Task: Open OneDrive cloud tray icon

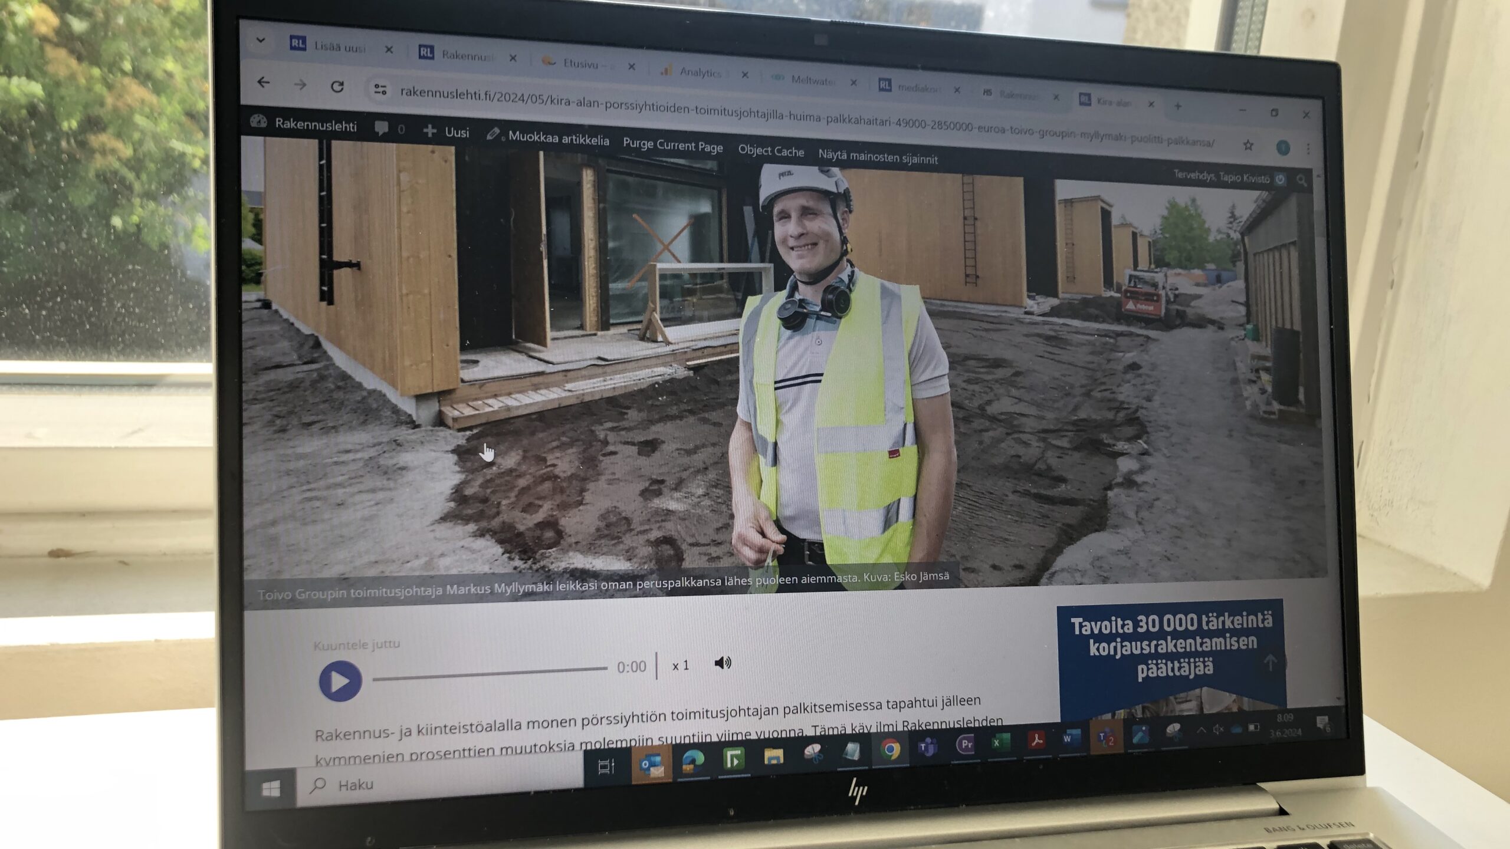Action: (x=1236, y=729)
